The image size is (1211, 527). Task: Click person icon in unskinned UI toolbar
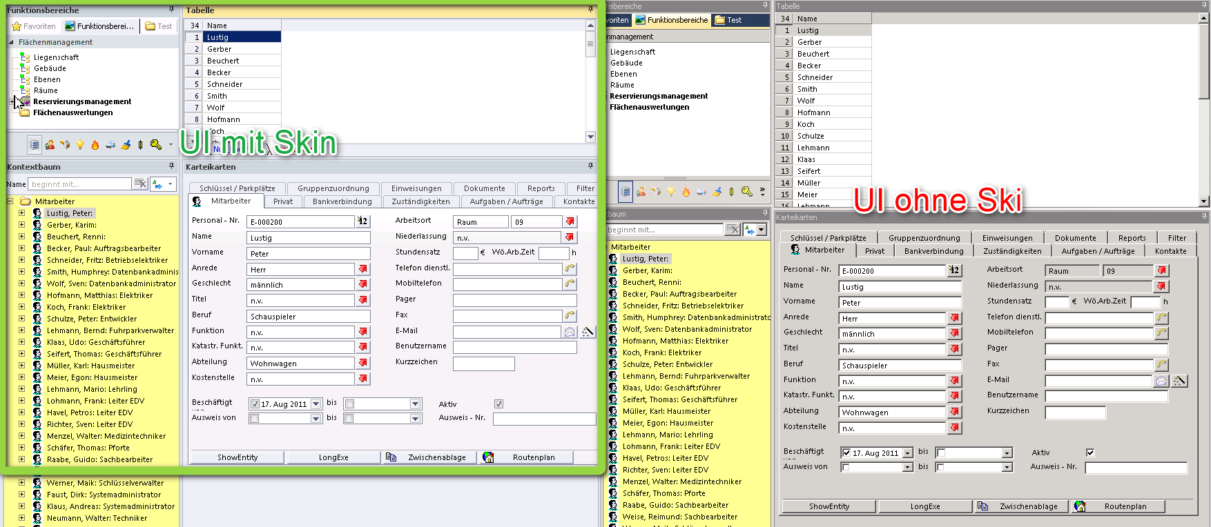tap(641, 192)
